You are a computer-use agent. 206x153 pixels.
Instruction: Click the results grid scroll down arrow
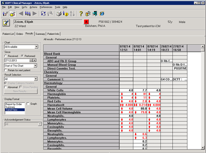pos(203,147)
